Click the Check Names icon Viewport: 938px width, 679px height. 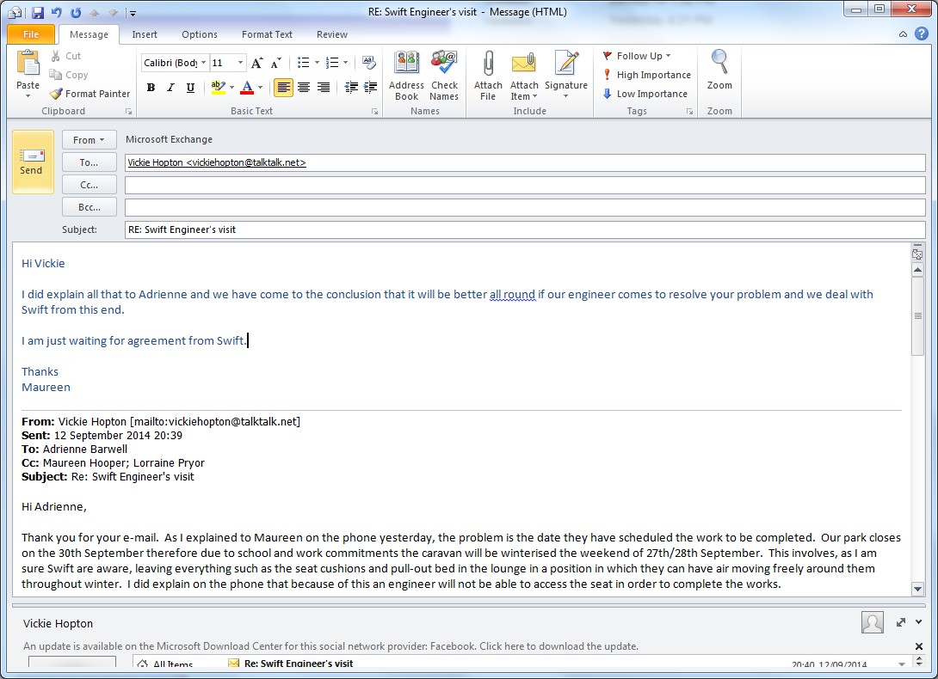click(x=444, y=65)
